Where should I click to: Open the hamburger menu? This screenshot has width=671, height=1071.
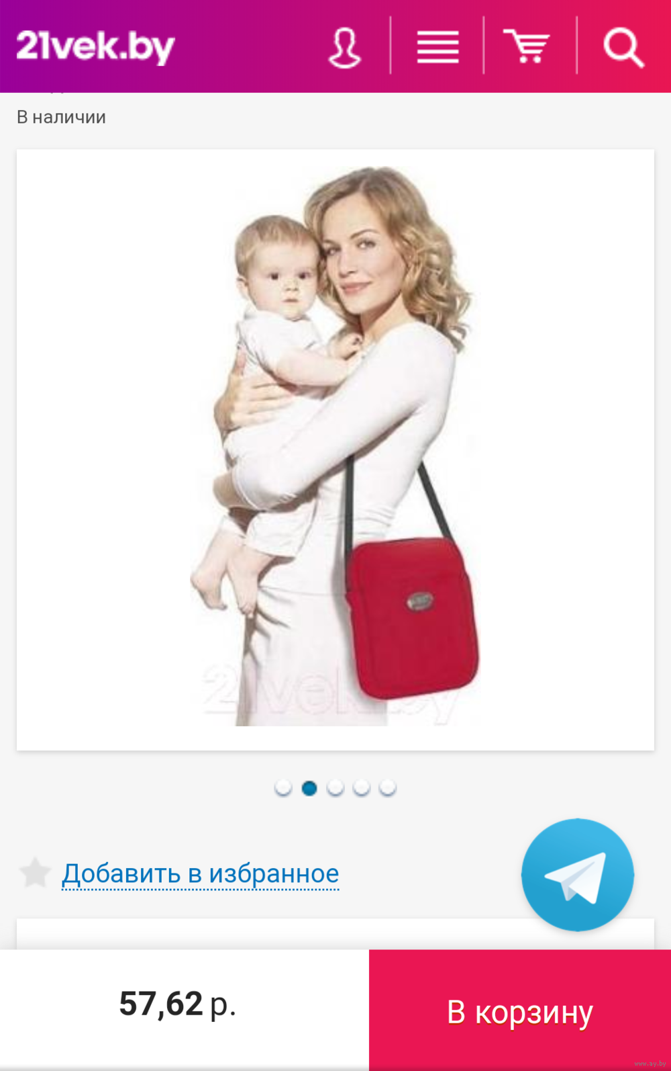click(437, 47)
